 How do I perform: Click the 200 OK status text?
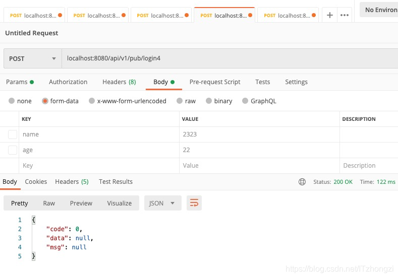tap(343, 182)
